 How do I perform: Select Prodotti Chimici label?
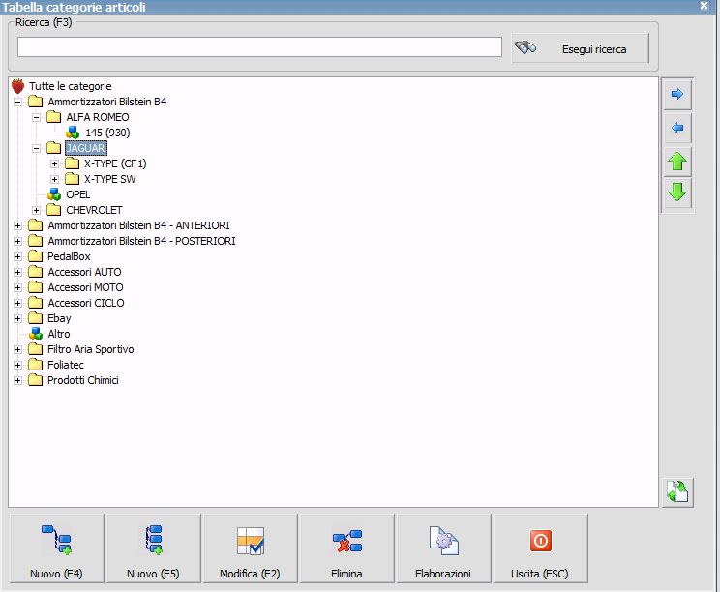(x=83, y=380)
